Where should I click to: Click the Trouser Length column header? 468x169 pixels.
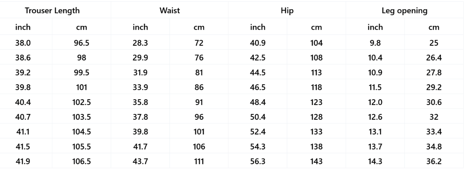(52, 11)
